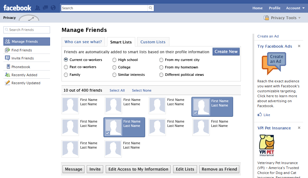This screenshot has height=178, width=308.
Task: Dismiss the VPI Pet Insurance ad
Action: tap(299, 128)
